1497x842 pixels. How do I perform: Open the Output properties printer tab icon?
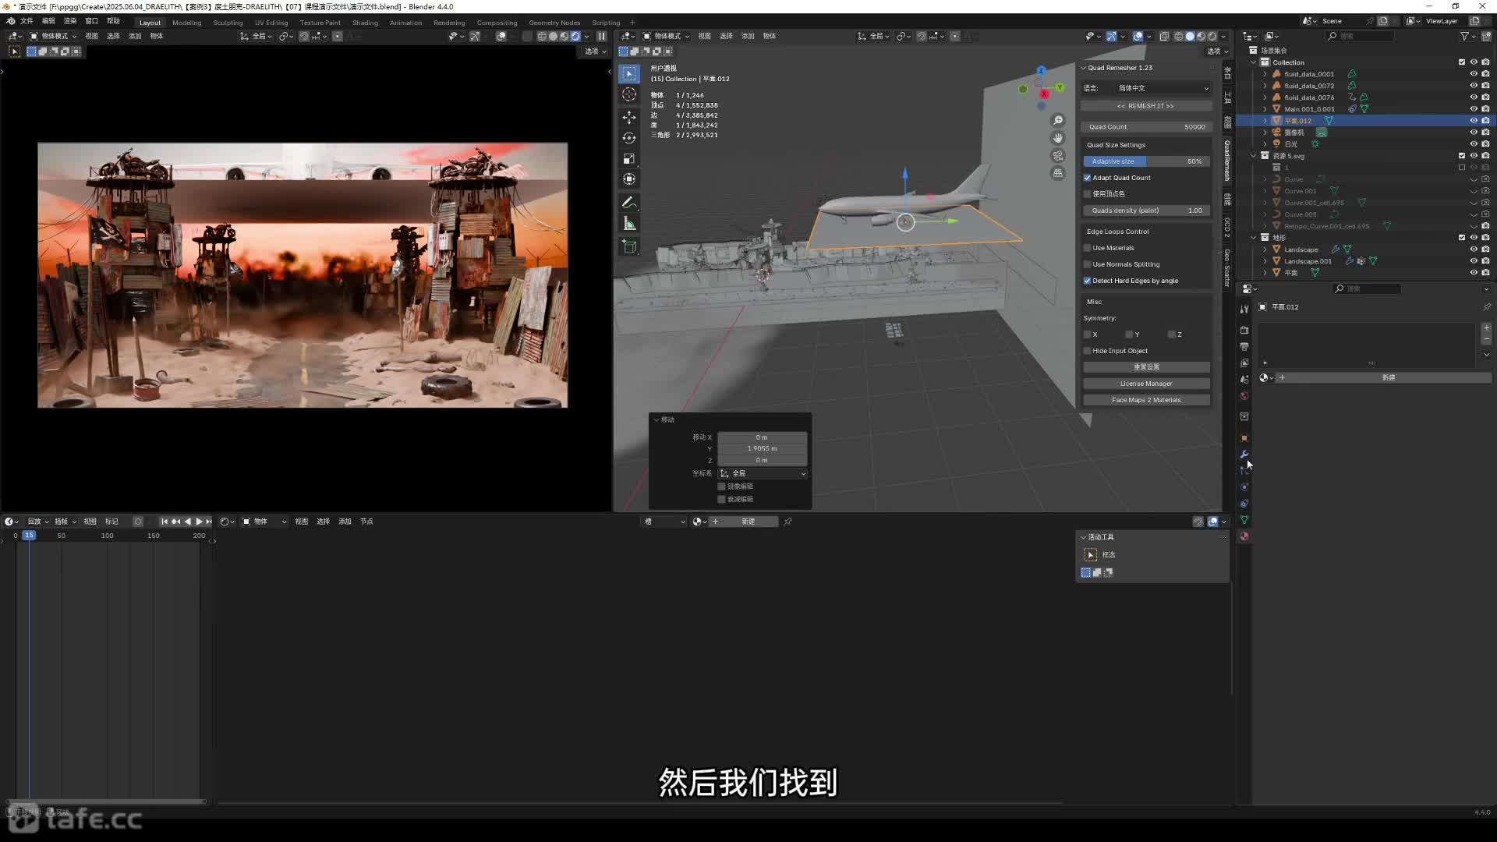tap(1244, 346)
